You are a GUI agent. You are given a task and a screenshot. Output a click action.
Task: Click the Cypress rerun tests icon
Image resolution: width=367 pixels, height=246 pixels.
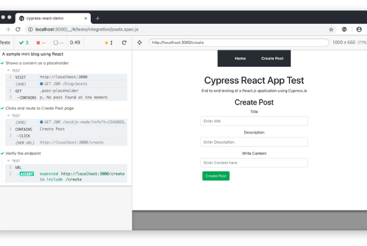point(124,43)
